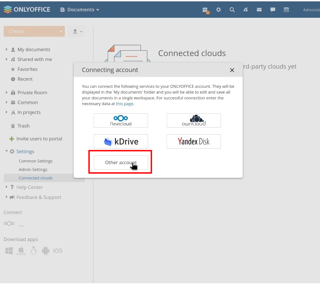Open the mail envelope icon
The image size is (320, 286).
tap(259, 9)
